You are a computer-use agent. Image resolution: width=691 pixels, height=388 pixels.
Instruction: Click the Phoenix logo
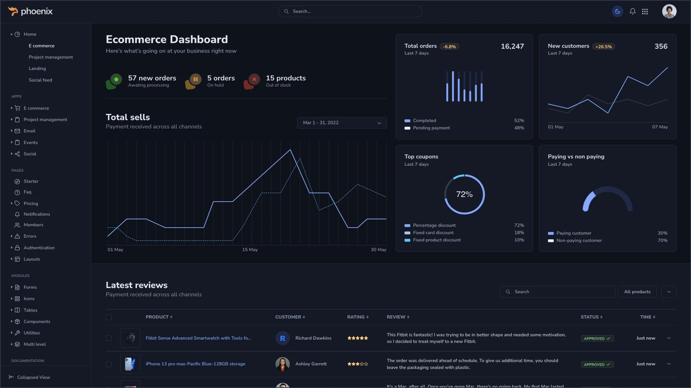[30, 11]
